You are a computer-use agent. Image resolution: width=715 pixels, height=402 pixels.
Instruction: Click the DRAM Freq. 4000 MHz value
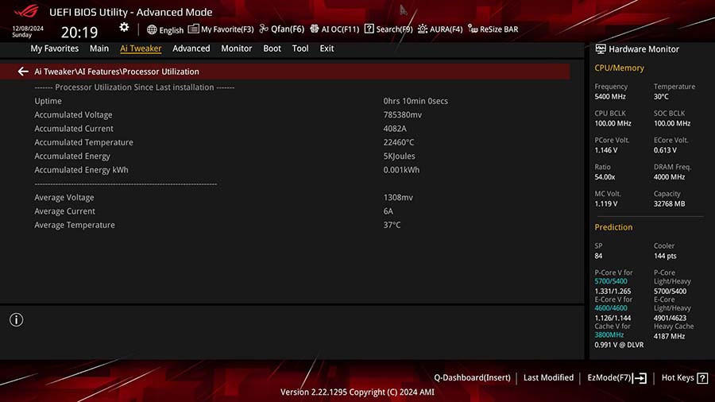click(x=669, y=177)
